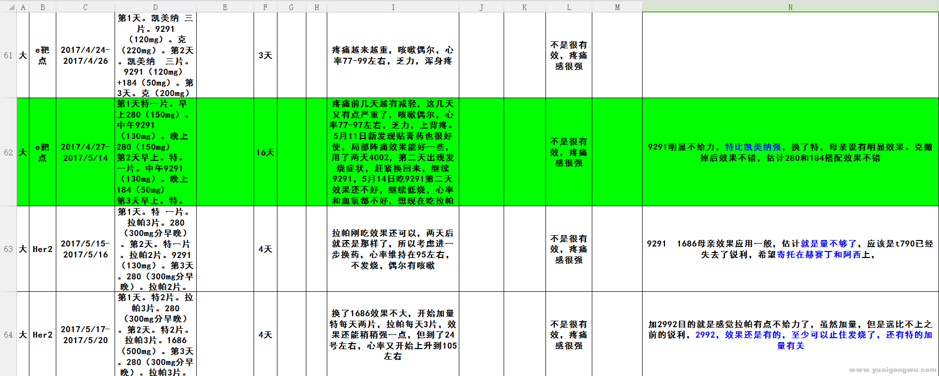The height and width of the screenshot is (376, 939).
Task: Select column B header
Action: [x=43, y=7]
